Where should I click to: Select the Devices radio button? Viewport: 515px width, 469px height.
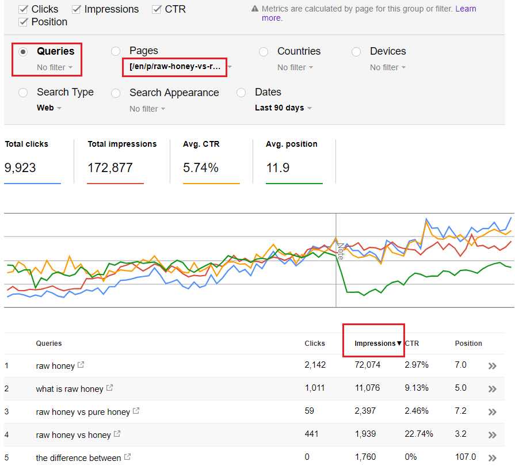[356, 52]
